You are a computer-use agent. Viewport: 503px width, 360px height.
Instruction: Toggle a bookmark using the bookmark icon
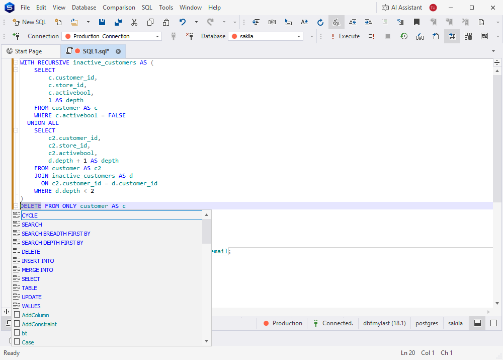416,22
